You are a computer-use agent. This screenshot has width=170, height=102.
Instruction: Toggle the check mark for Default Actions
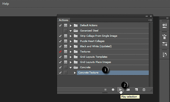(x=60, y=25)
